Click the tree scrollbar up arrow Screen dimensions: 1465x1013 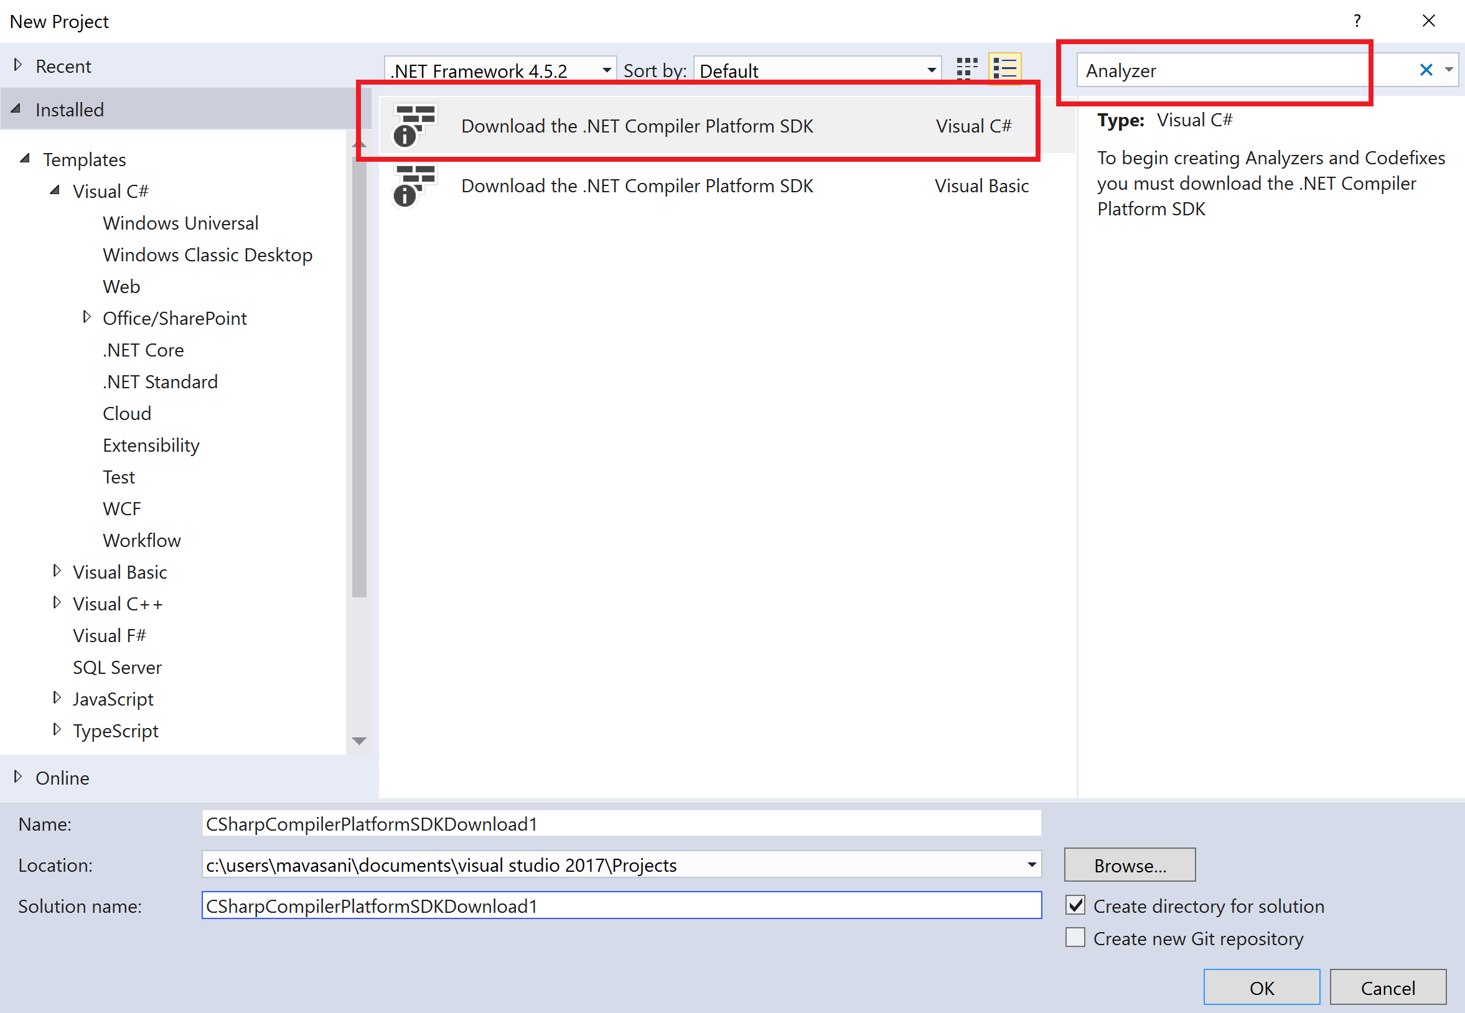click(358, 144)
